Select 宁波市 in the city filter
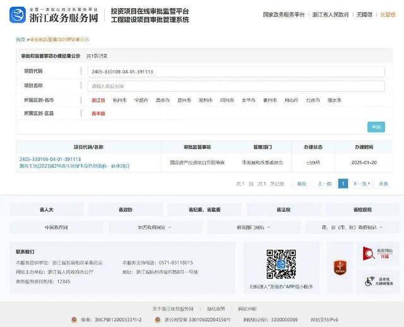 [141, 100]
